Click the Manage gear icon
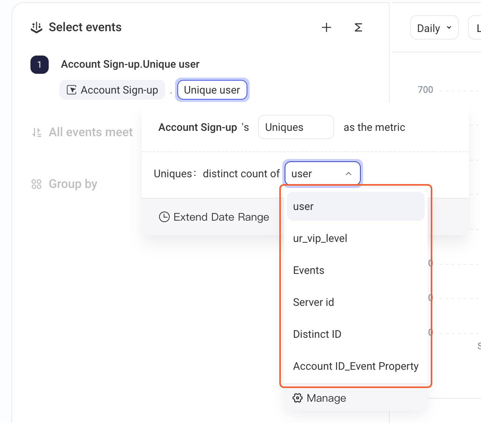The image size is (481, 423). (x=298, y=398)
